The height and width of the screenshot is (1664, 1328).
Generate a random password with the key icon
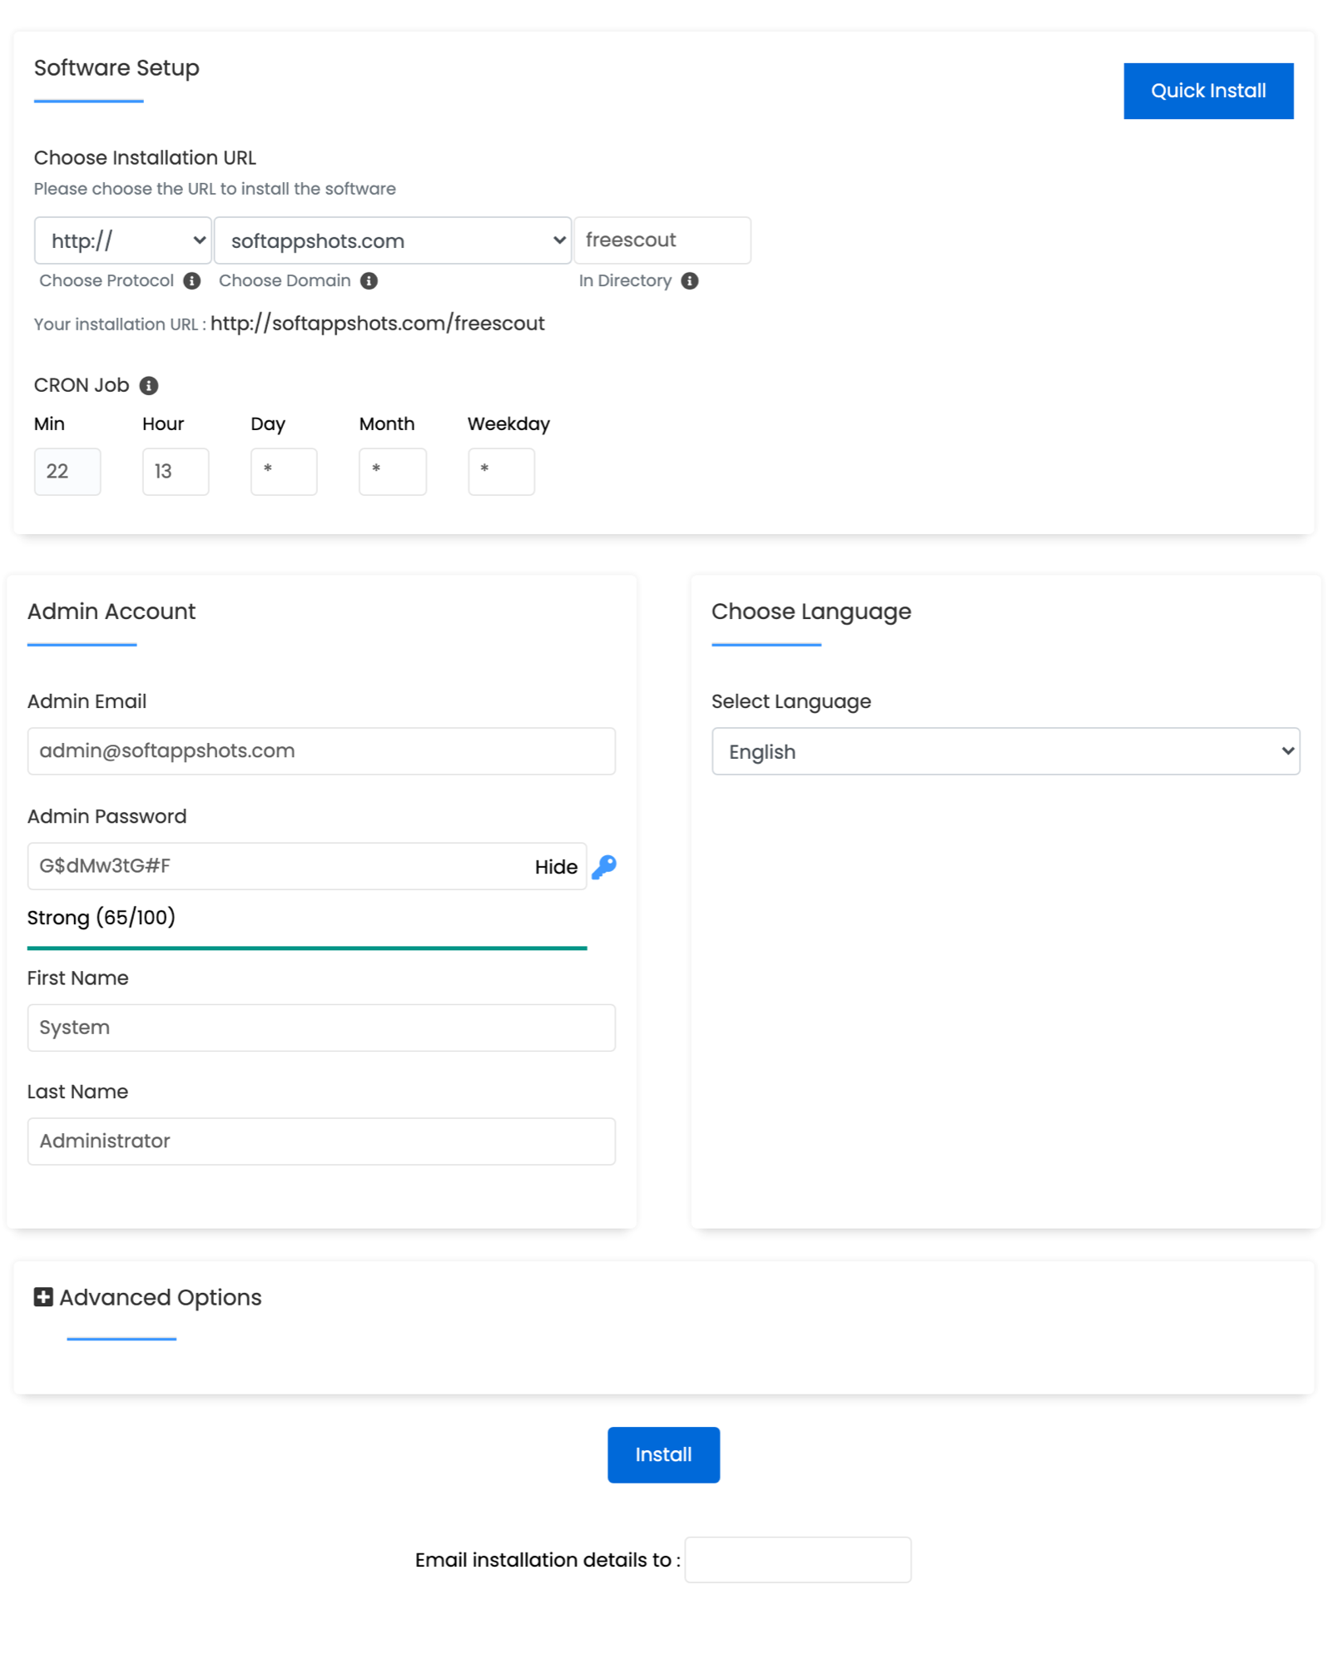604,867
